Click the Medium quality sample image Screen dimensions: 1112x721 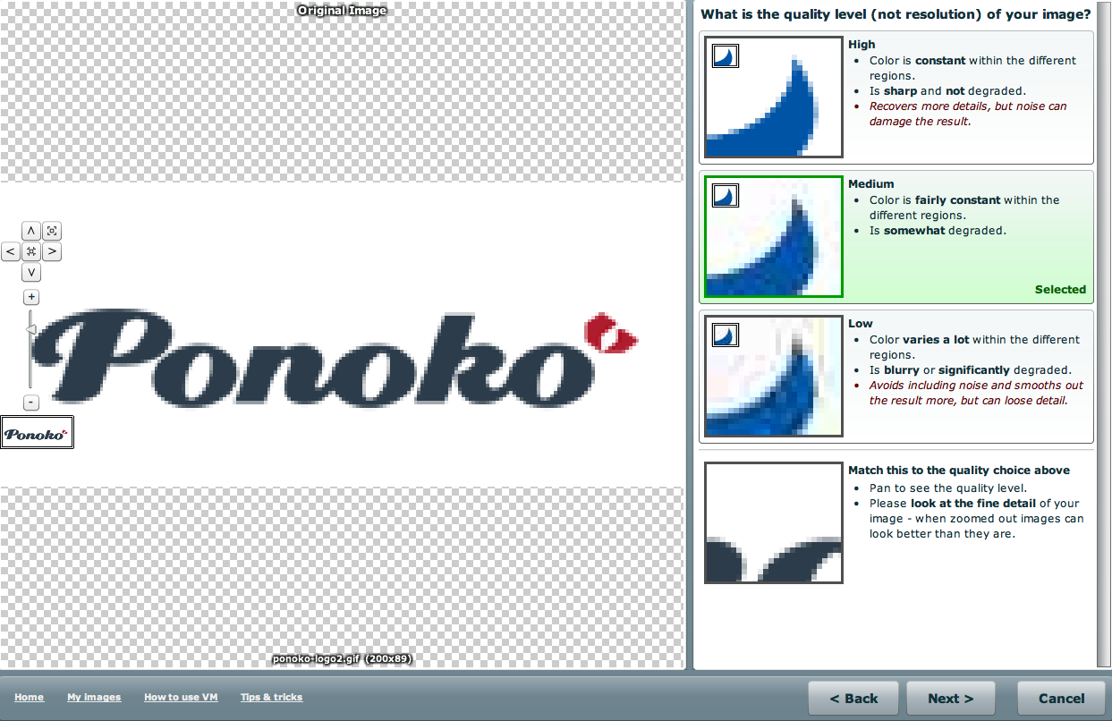[774, 237]
